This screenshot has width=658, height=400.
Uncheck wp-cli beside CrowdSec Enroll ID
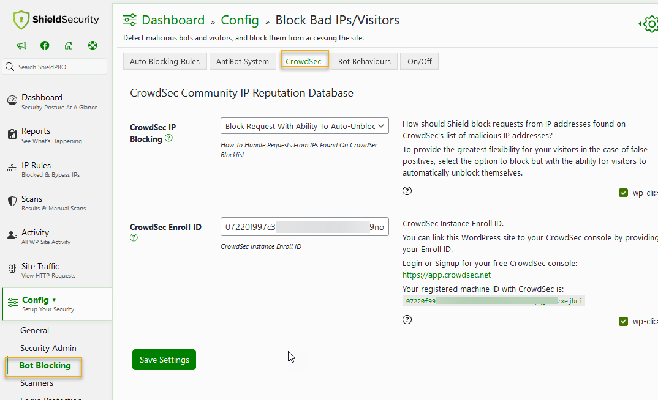(623, 320)
